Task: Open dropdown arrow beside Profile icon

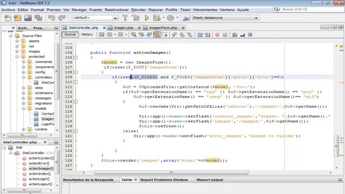Action: coord(177,18)
